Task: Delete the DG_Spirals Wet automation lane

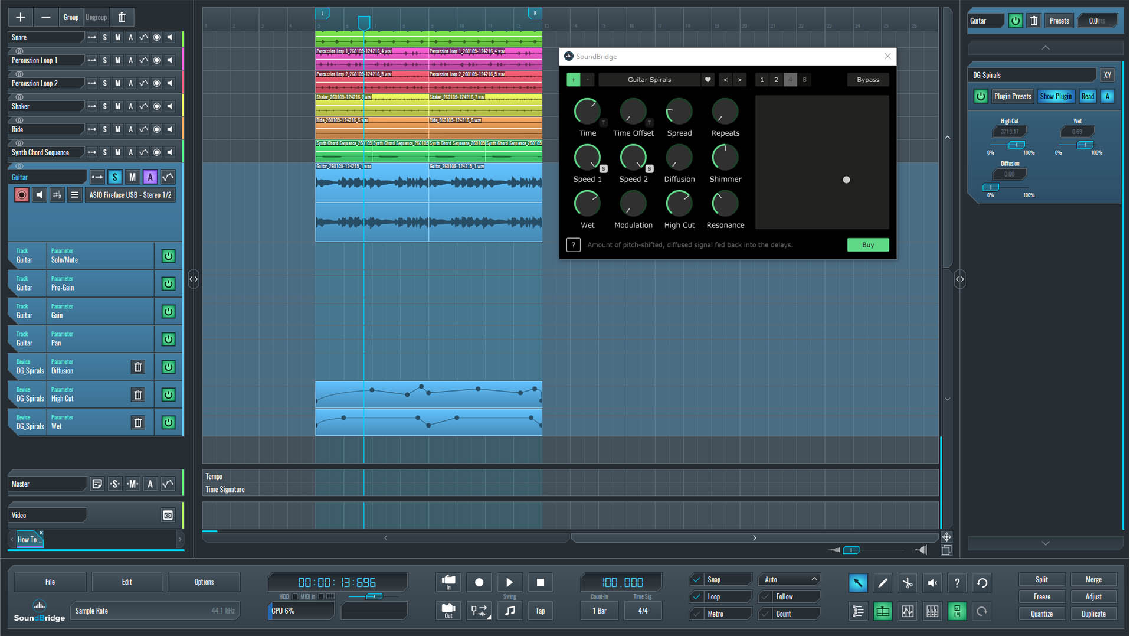Action: click(138, 423)
